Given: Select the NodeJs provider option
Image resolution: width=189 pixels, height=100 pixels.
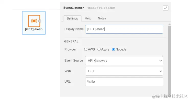Looking at the screenshot, I should 113,49.
